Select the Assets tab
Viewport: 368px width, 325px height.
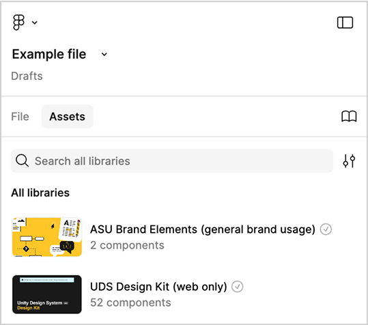[68, 117]
